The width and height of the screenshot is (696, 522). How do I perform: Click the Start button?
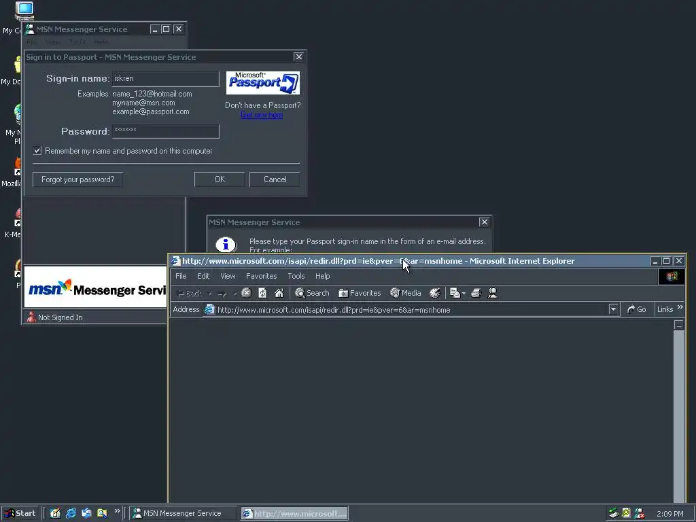click(20, 513)
